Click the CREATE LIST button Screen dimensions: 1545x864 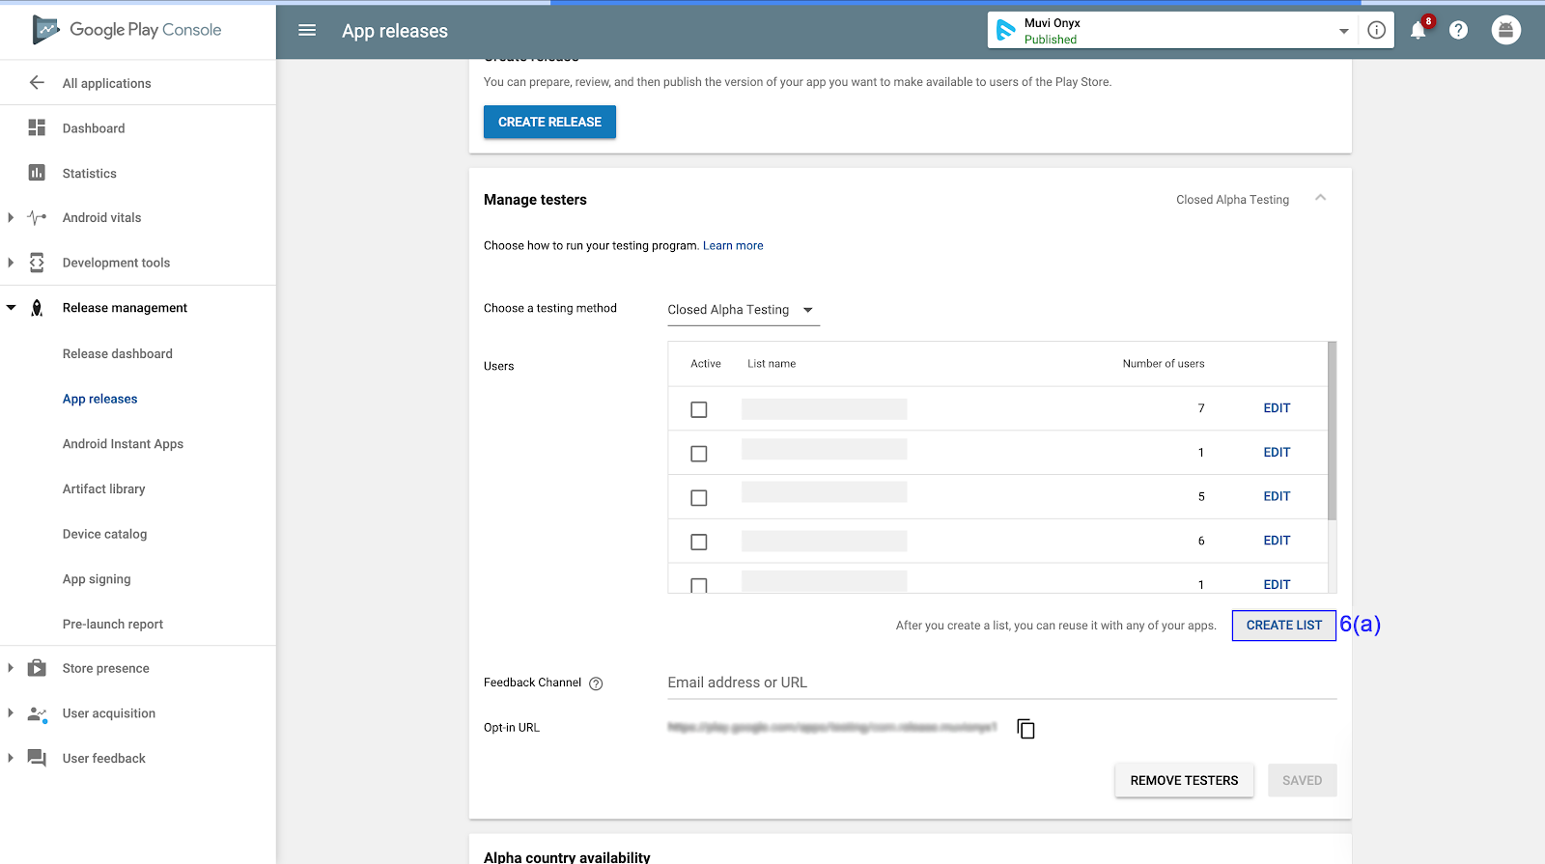click(1284, 626)
